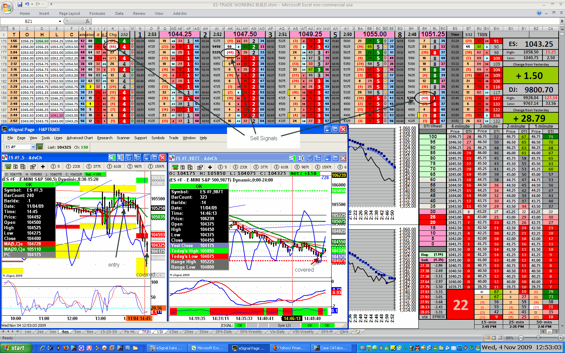Click the select-all corner of the worksheet
The height and width of the screenshot is (353, 565).
coord(3,29)
